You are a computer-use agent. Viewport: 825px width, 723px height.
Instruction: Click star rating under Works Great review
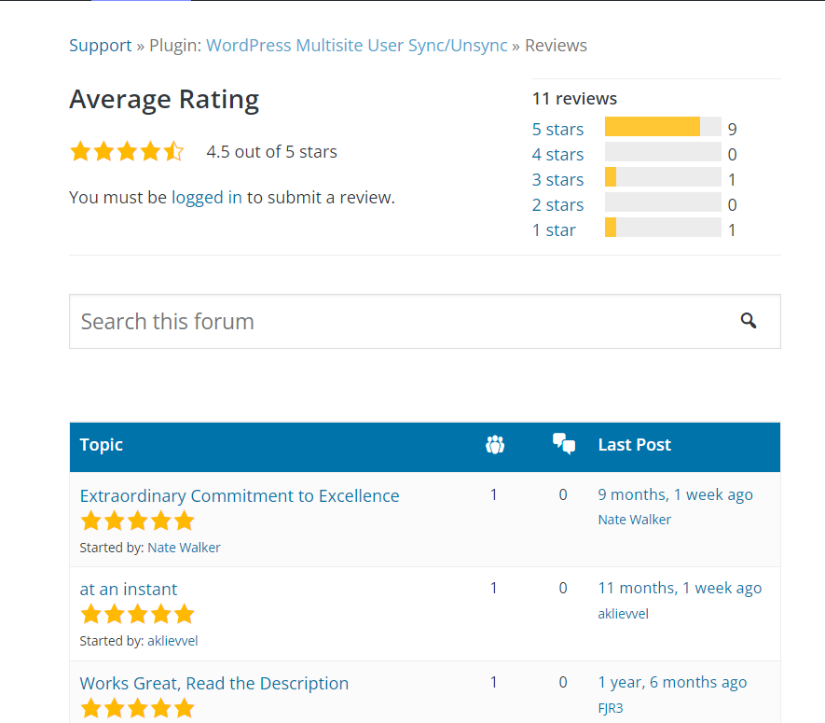[x=137, y=708]
